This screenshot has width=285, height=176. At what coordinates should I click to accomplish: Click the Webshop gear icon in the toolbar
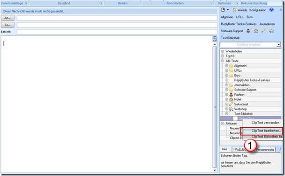pyautogui.click(x=271, y=31)
